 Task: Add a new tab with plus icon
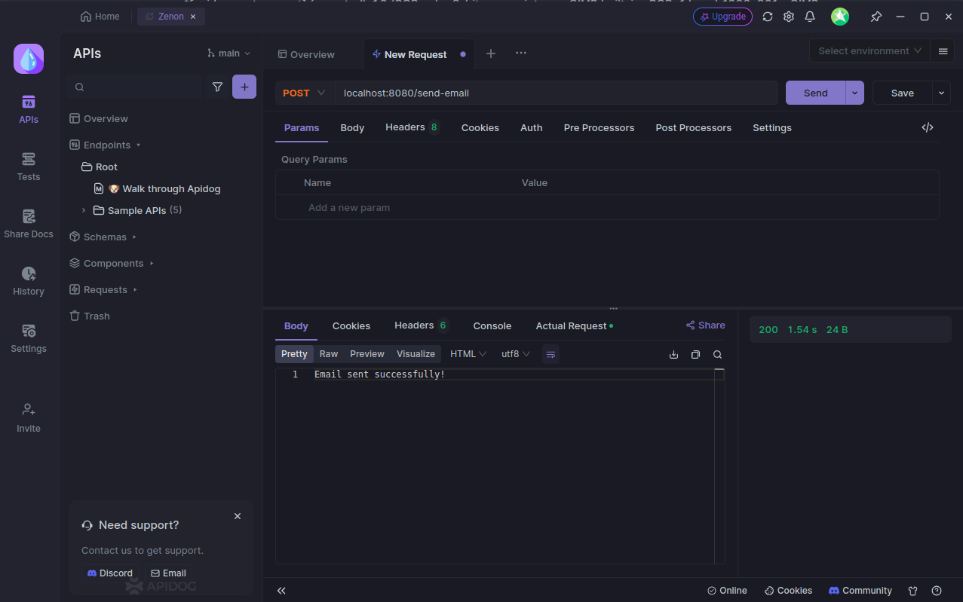491,53
